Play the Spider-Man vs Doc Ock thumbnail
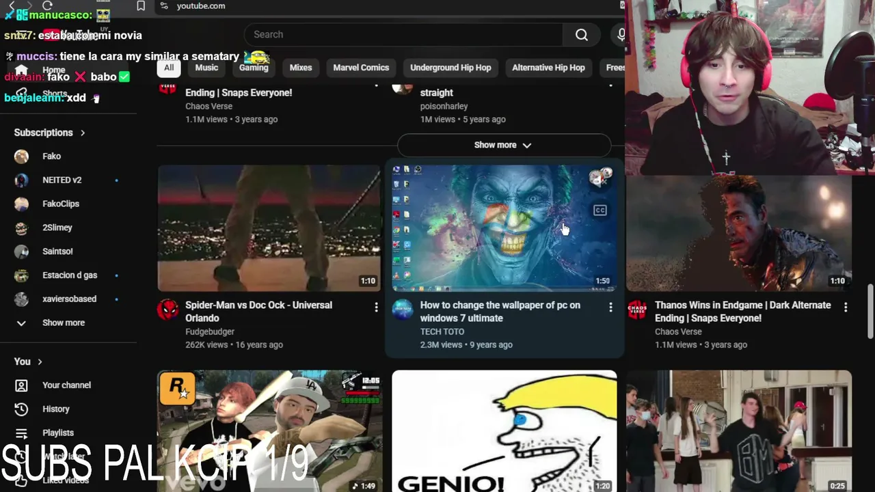Image resolution: width=875 pixels, height=492 pixels. pos(269,228)
